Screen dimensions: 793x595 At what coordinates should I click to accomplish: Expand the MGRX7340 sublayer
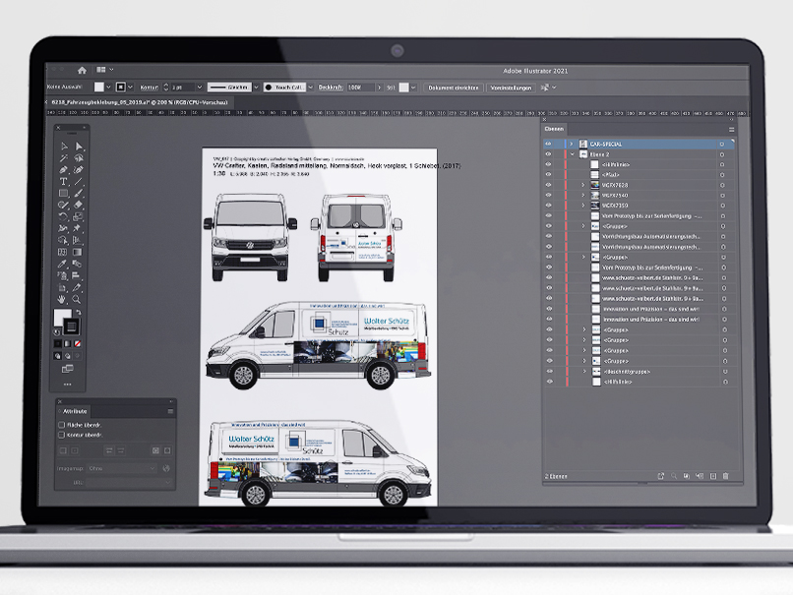pos(582,195)
